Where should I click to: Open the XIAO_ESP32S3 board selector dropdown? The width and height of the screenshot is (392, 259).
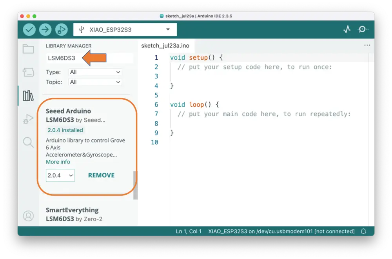pyautogui.click(x=125, y=29)
